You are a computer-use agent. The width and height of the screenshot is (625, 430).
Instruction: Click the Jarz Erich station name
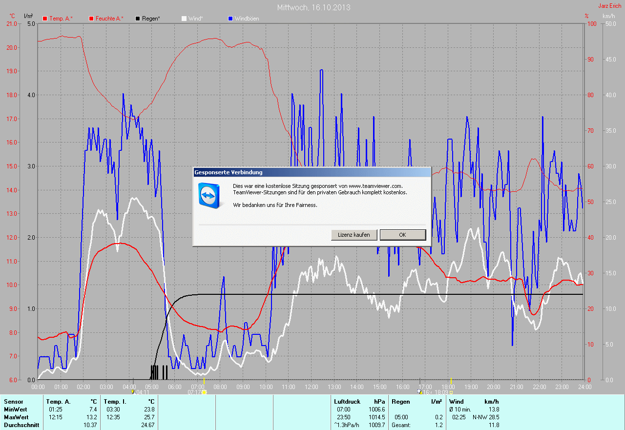pos(610,6)
